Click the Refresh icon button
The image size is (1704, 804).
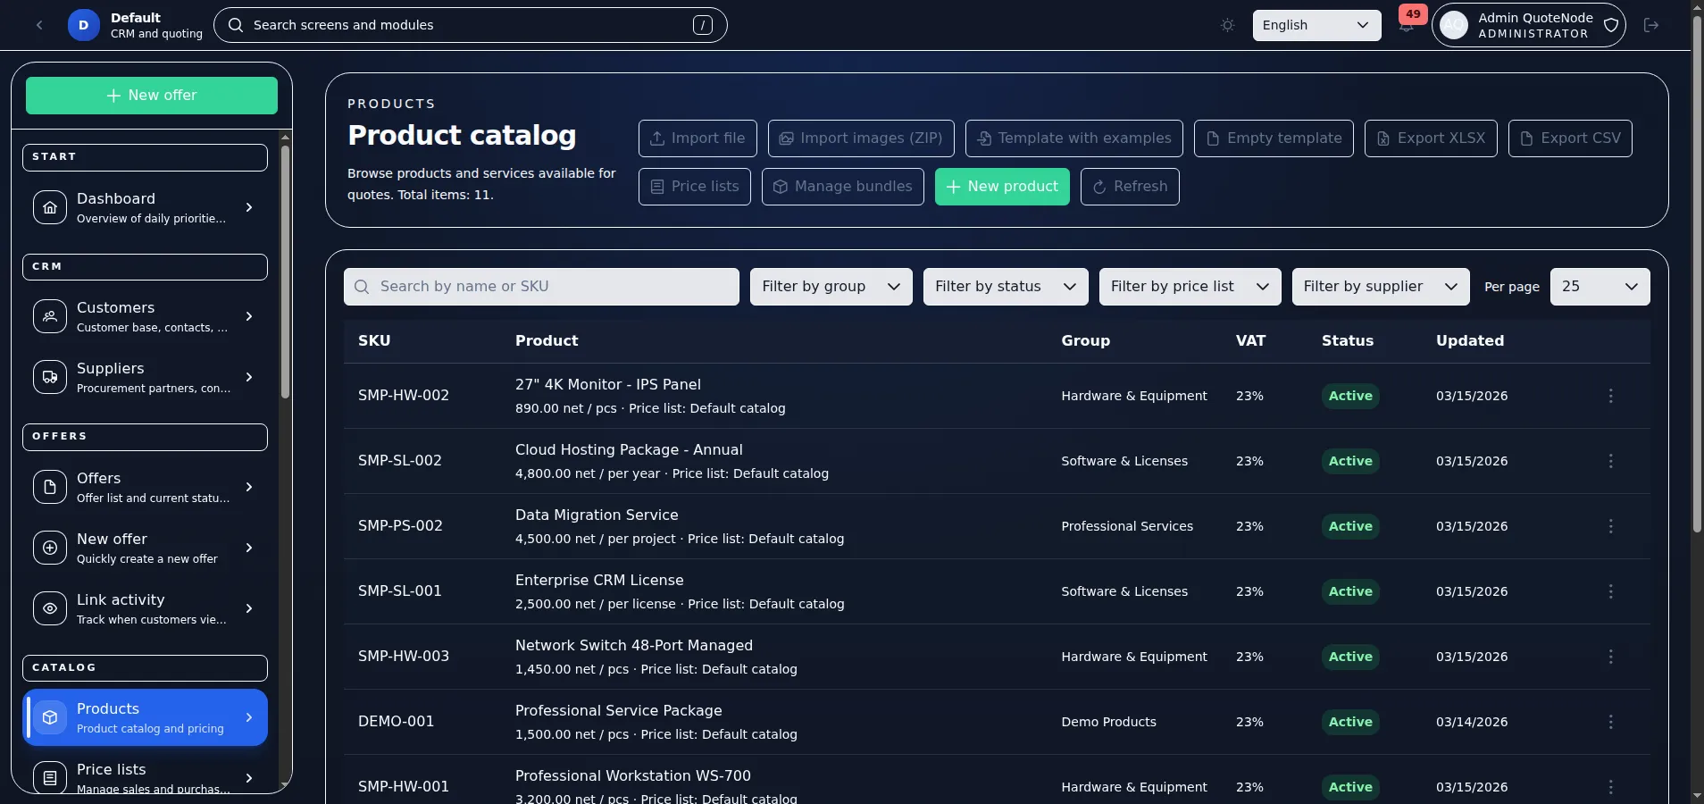(1131, 187)
